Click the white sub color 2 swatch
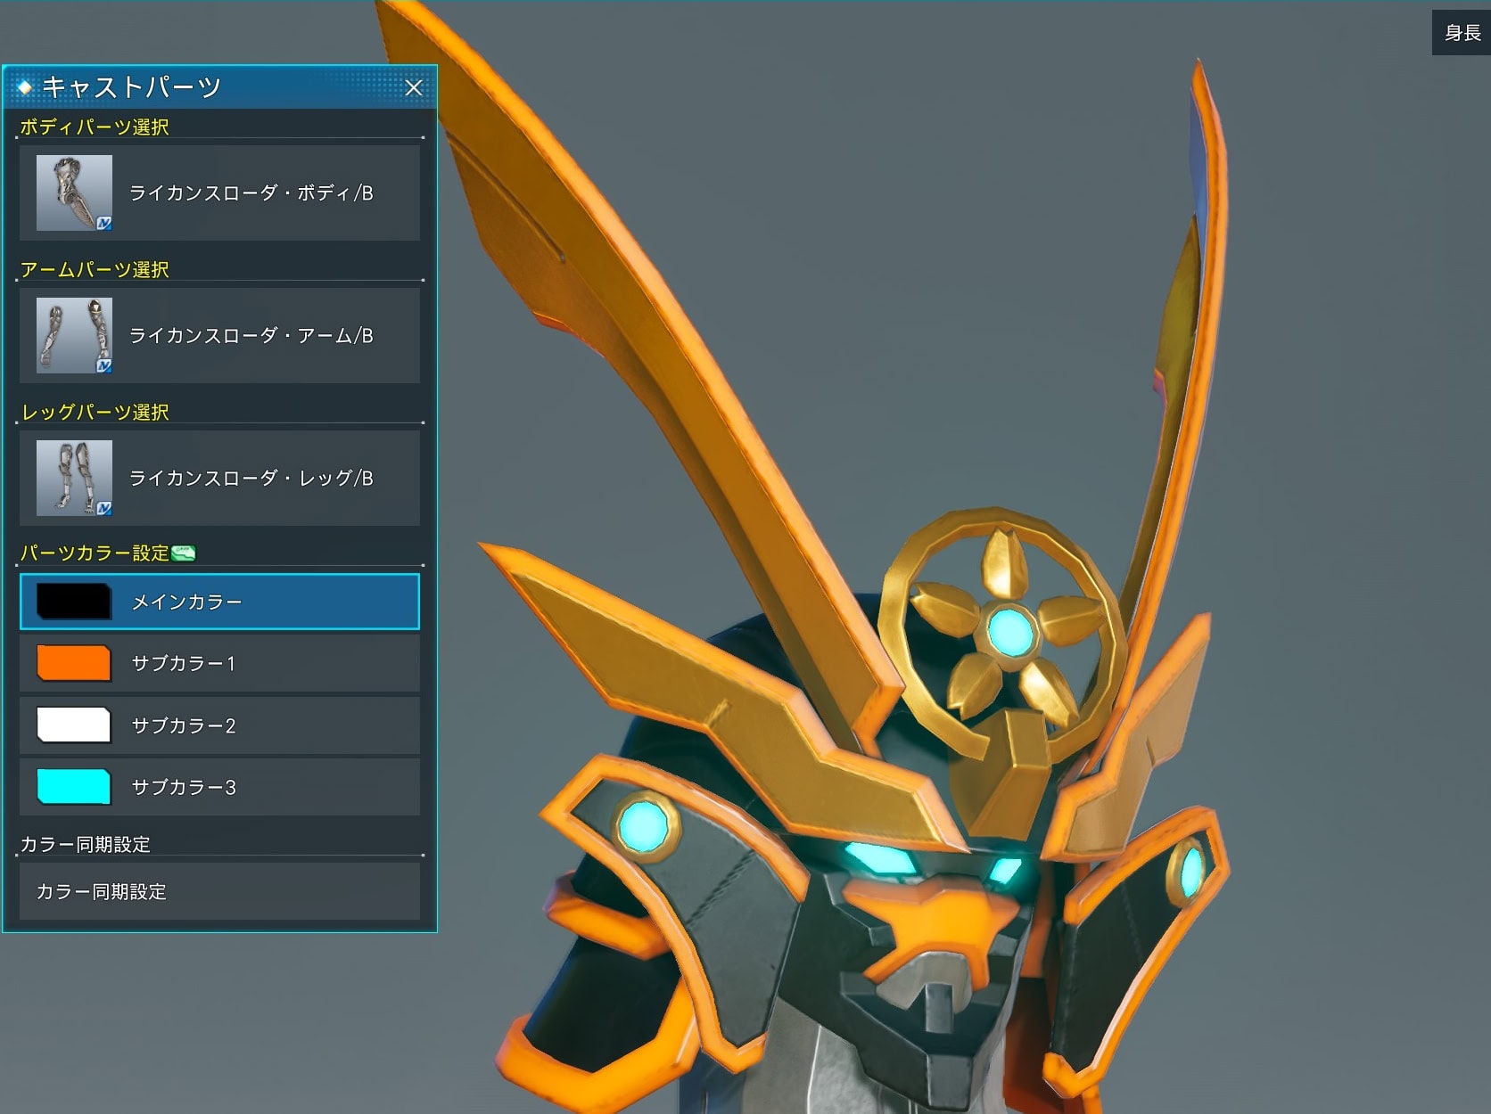This screenshot has width=1491, height=1114. 74,725
